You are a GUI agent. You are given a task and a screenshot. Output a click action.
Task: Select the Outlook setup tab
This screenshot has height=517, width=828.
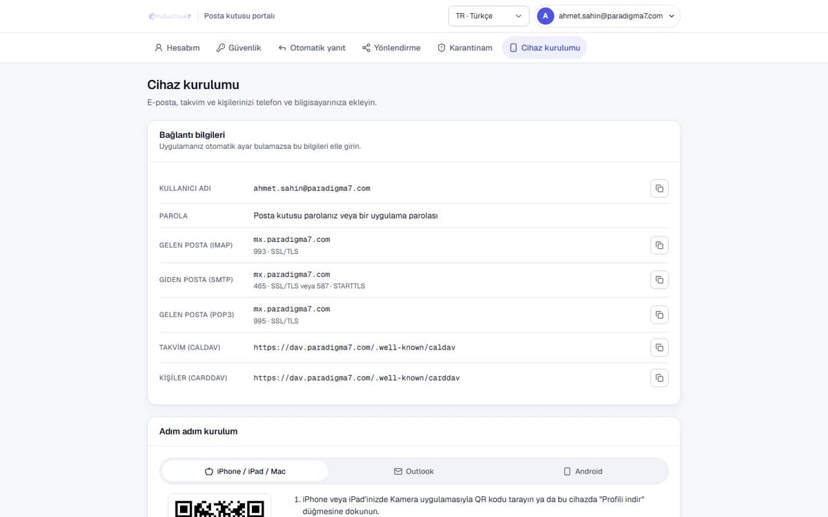pyautogui.click(x=414, y=472)
